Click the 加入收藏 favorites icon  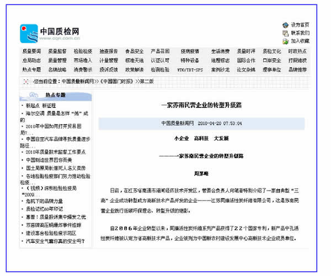[285, 41]
